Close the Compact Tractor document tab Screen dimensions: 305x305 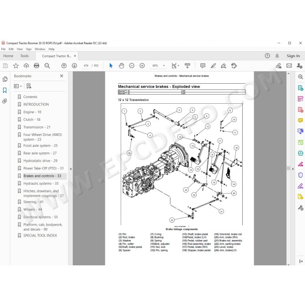[75, 56]
